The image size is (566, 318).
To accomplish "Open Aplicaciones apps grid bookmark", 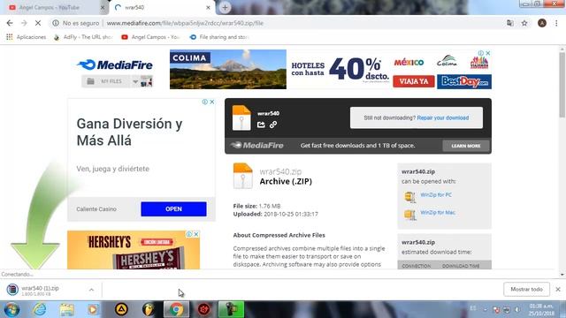I will (26, 37).
